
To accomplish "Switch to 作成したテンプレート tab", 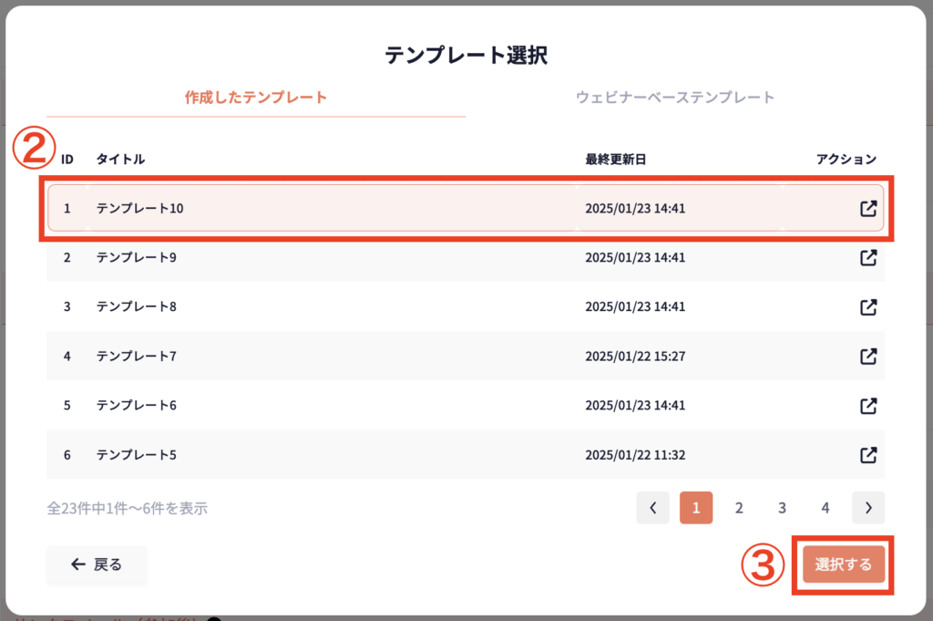I will (x=255, y=97).
